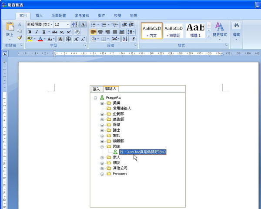Open the 郵件 ribbon tab
This screenshot has width=261, height=209.
pos(101,16)
